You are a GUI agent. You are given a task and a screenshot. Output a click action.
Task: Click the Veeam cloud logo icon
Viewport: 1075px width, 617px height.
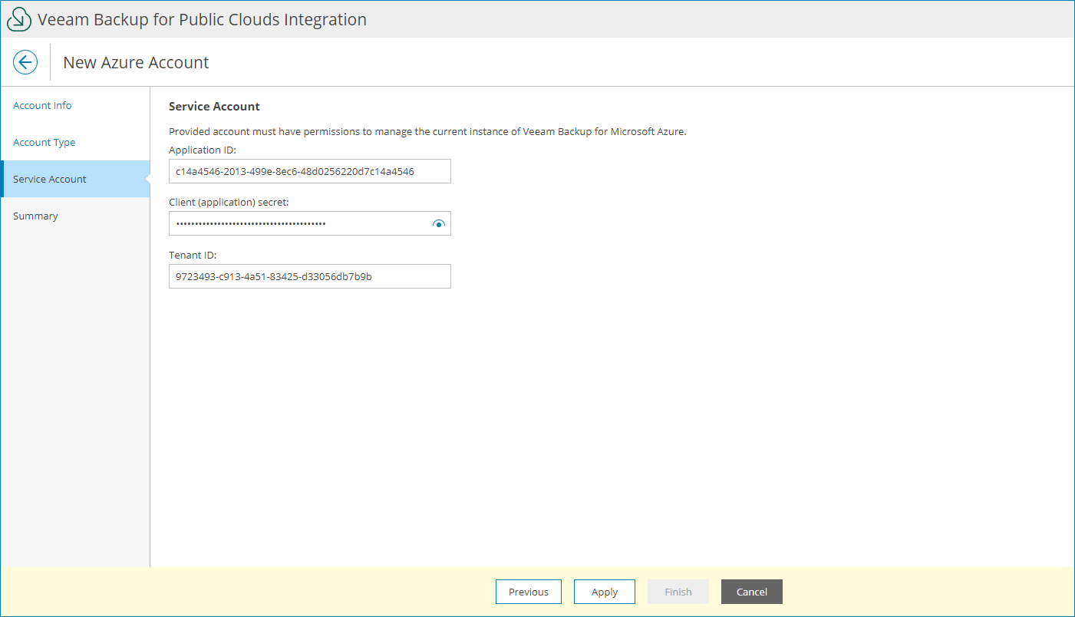tap(19, 20)
